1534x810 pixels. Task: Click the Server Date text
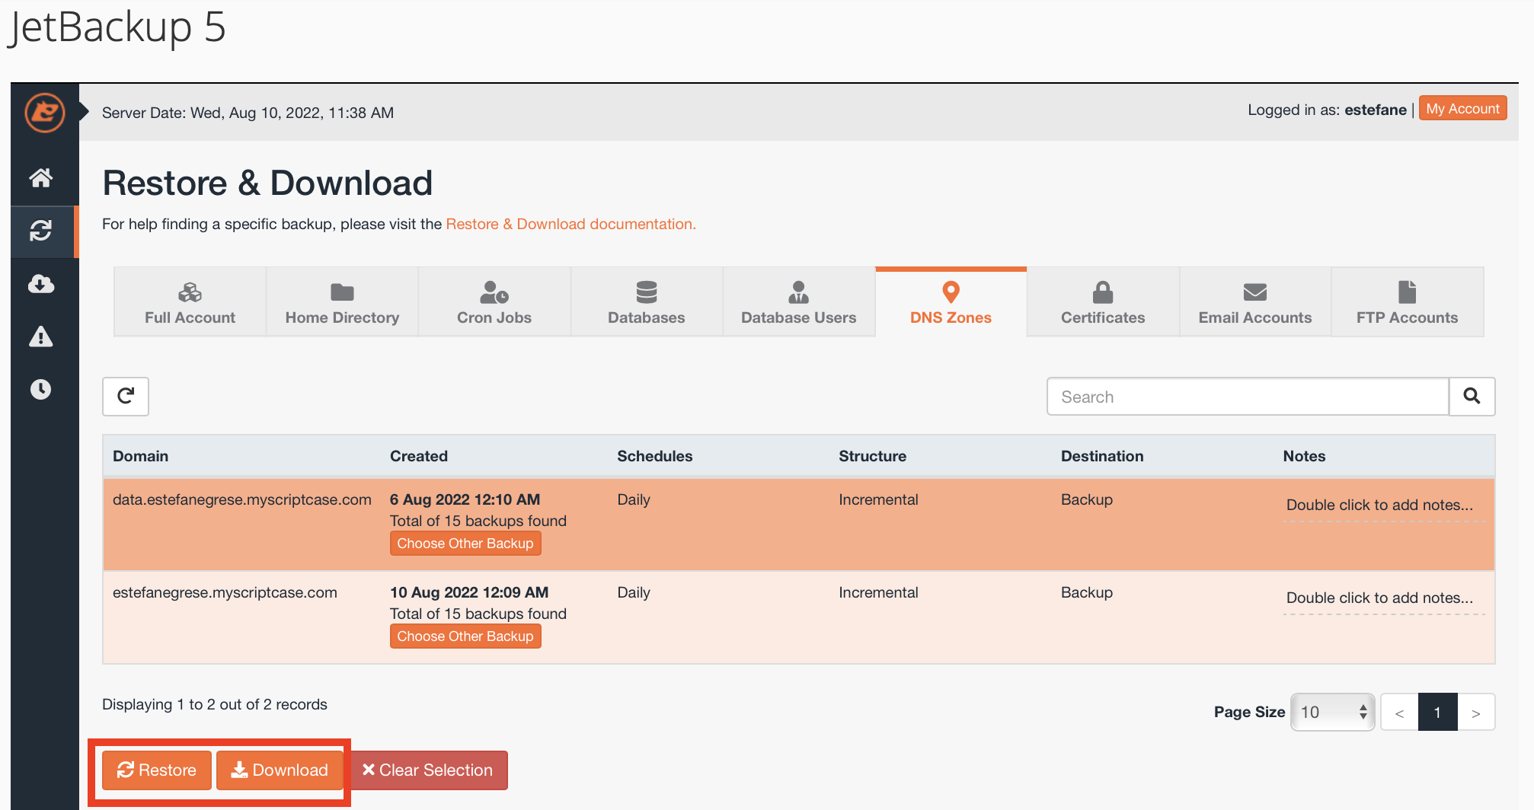248,113
